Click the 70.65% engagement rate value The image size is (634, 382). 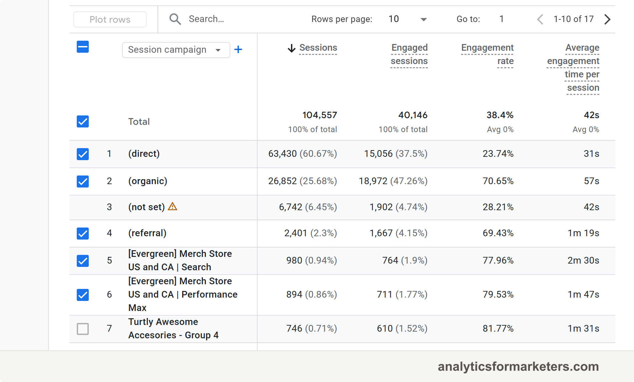[498, 181]
